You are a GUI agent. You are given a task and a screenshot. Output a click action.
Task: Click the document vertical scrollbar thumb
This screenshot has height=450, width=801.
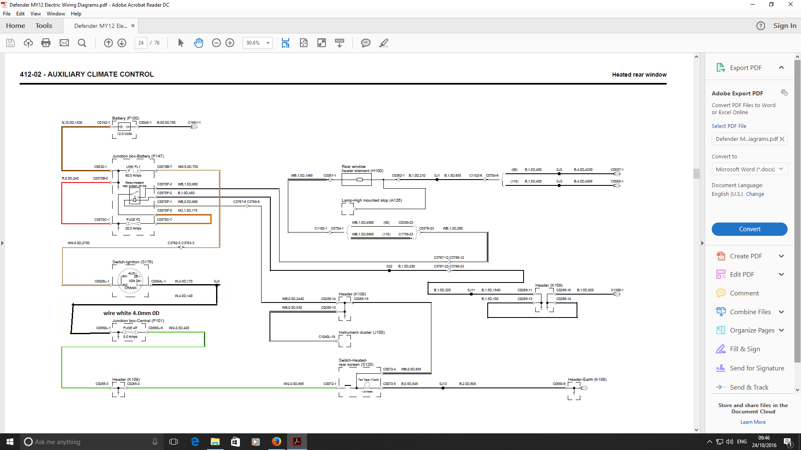click(x=696, y=173)
